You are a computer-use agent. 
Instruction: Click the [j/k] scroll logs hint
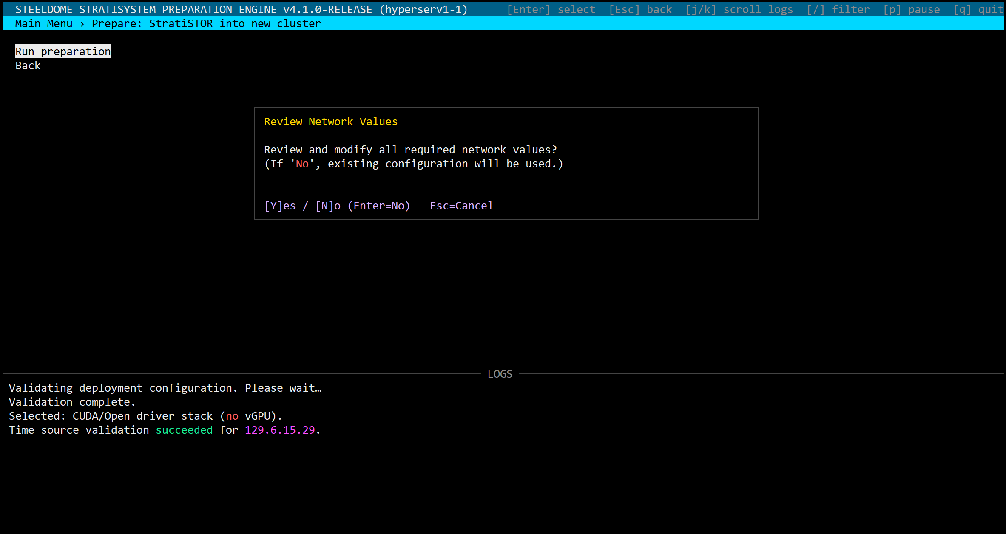(739, 9)
